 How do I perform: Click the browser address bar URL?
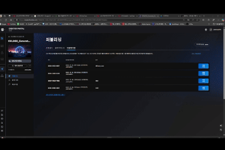tap(63, 20)
